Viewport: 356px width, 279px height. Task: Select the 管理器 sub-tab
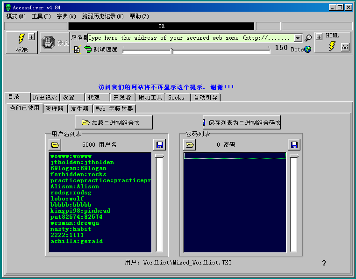tap(55, 108)
